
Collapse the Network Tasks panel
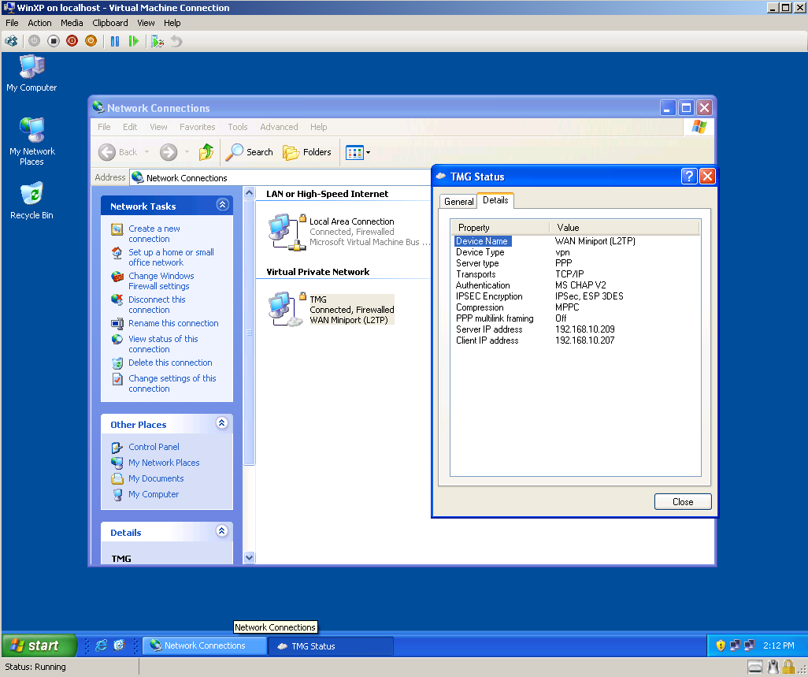222,205
